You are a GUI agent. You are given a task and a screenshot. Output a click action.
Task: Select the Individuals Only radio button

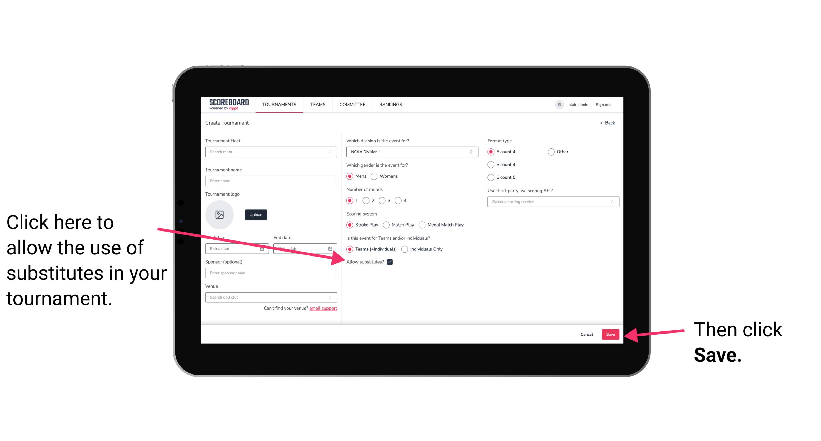pos(405,249)
